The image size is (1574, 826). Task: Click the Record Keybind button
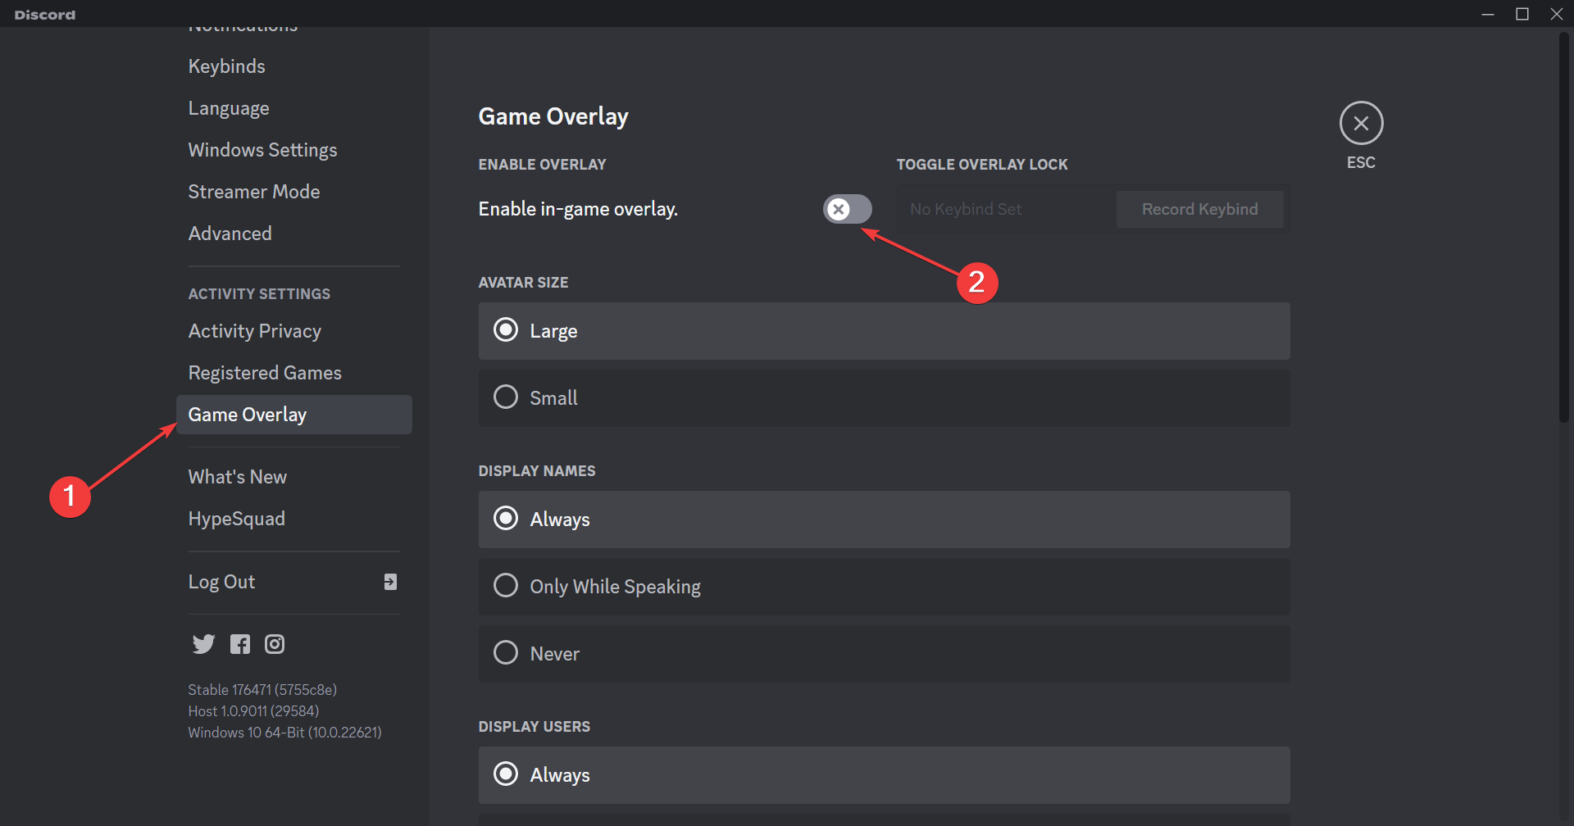1199,209
